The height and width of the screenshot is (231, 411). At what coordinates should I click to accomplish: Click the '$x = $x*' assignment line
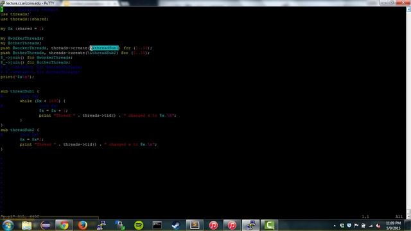point(31,140)
